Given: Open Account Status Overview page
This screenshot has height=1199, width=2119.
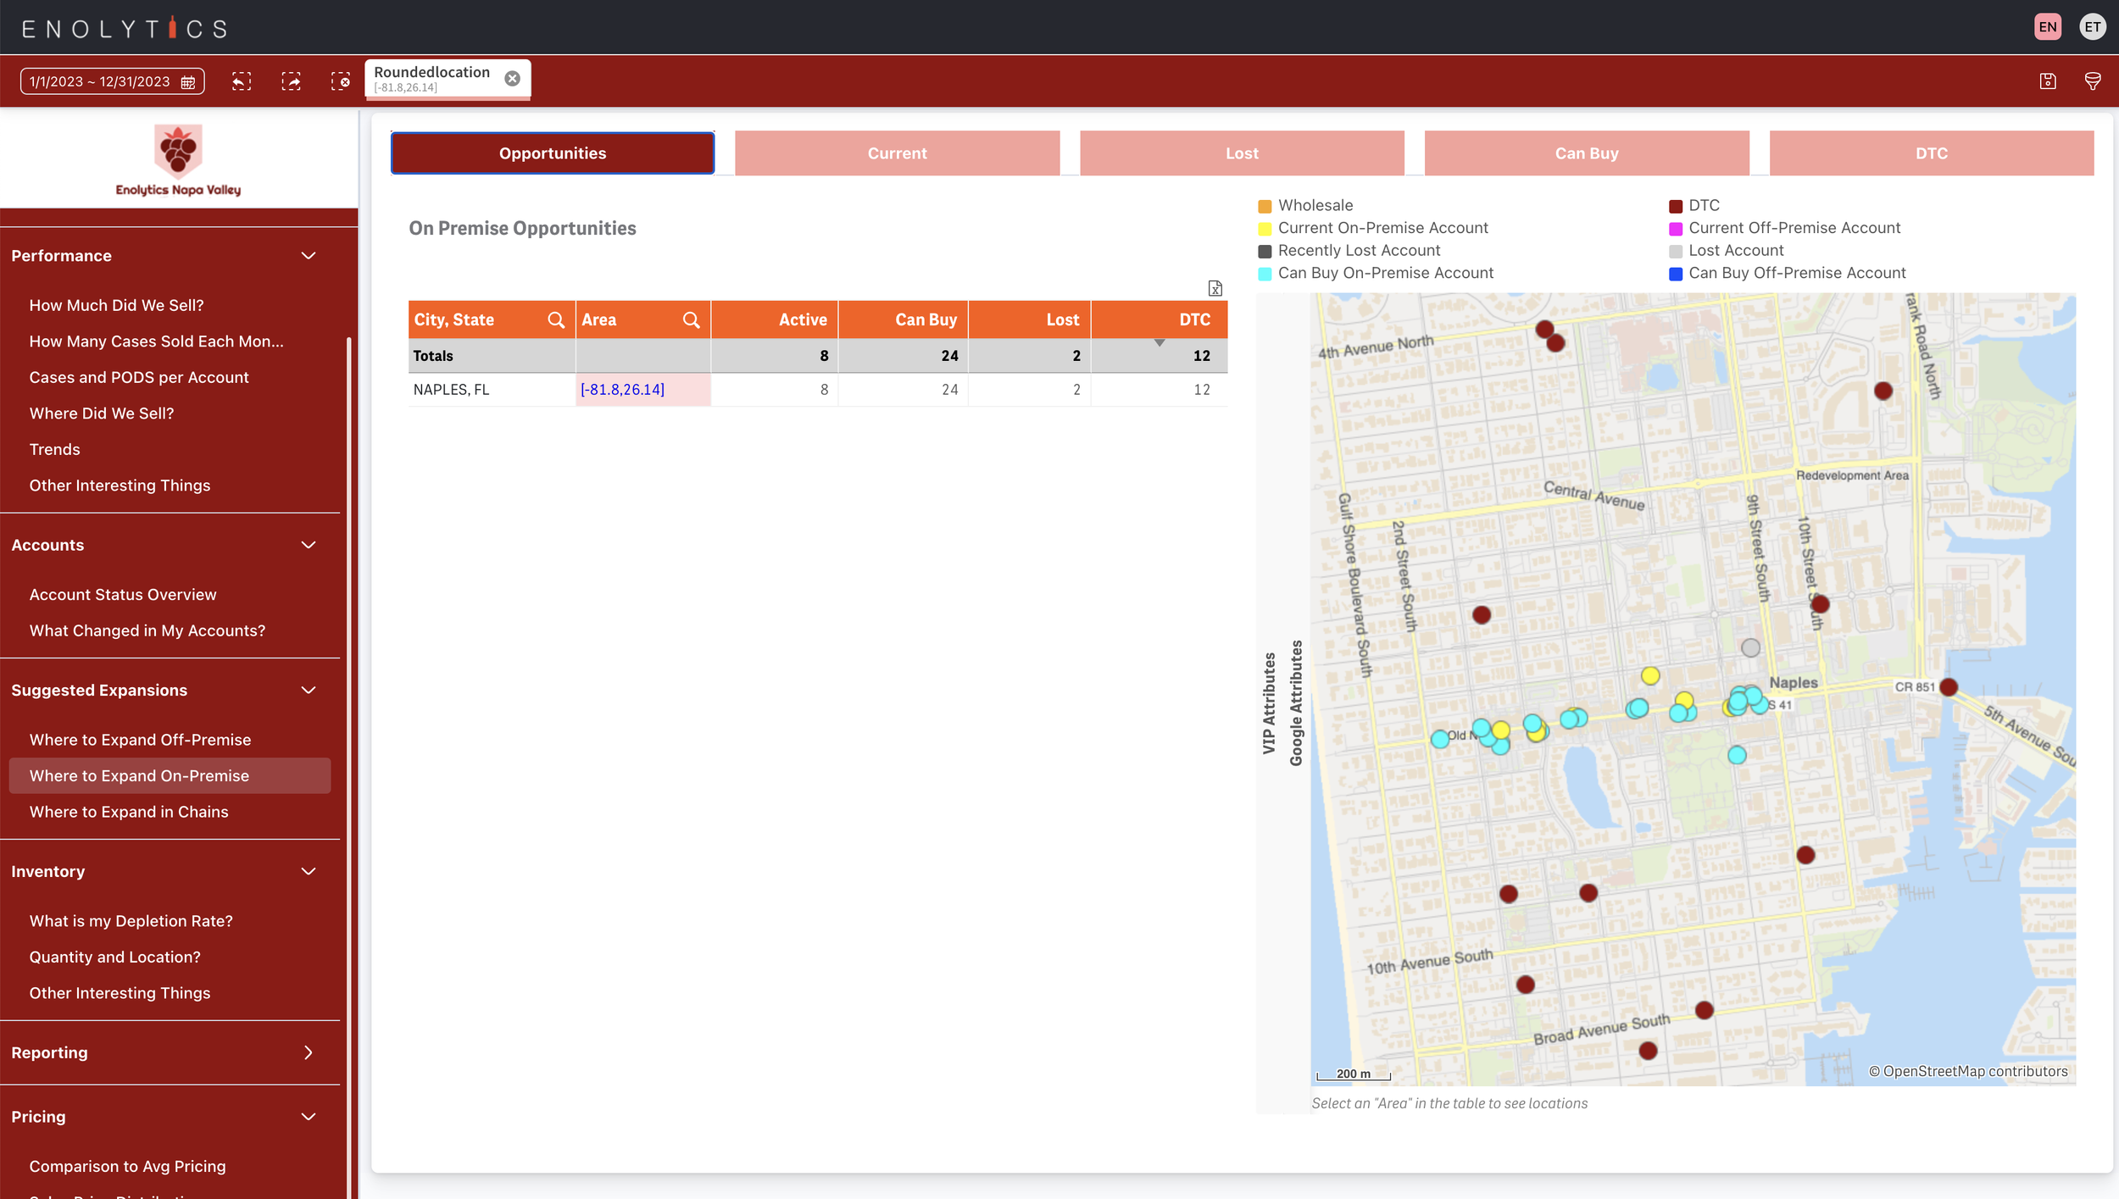Looking at the screenshot, I should click(123, 595).
